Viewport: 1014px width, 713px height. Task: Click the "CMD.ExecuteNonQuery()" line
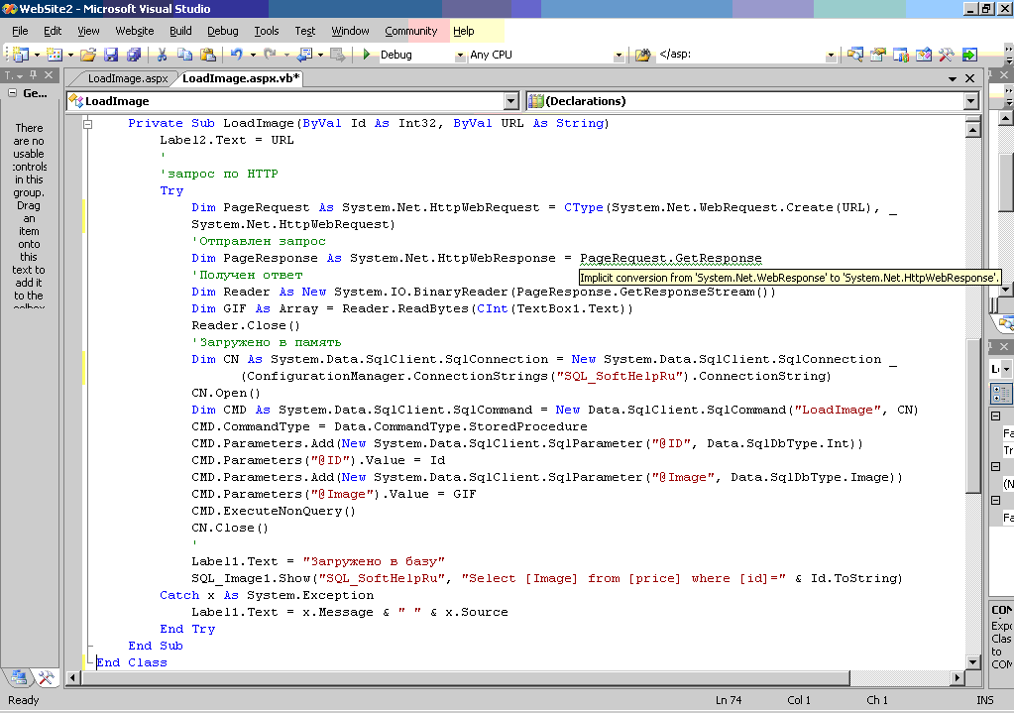pos(274,511)
